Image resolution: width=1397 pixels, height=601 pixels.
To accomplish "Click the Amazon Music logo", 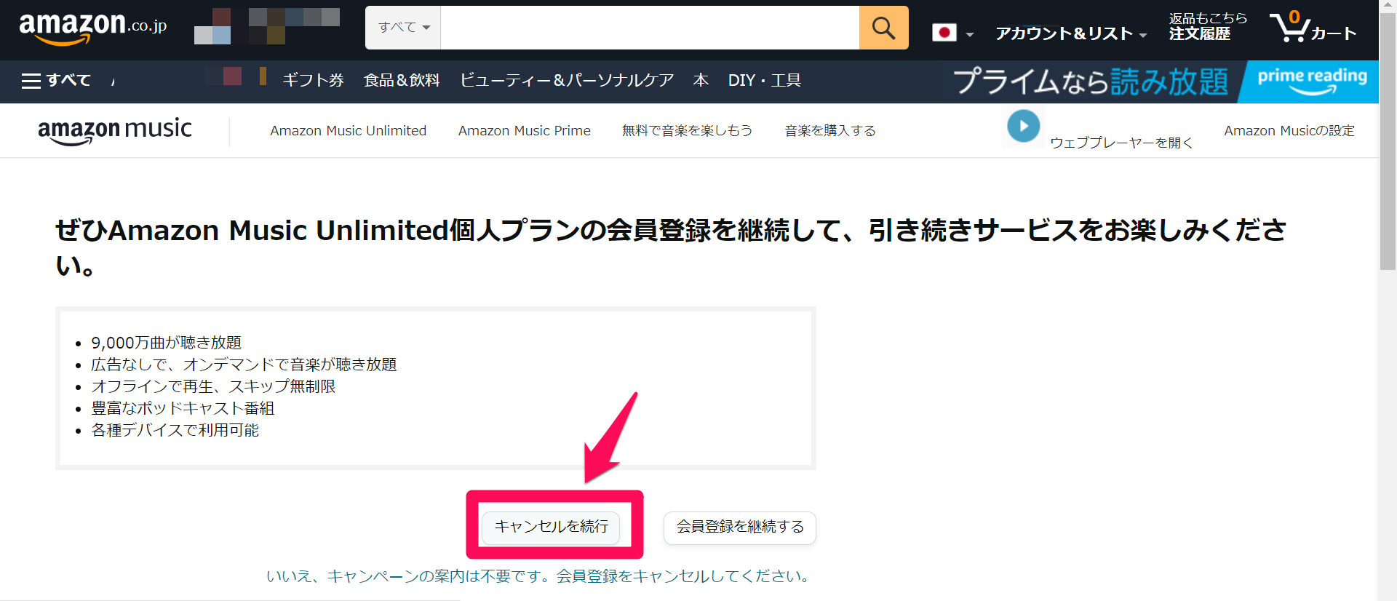I will (115, 131).
